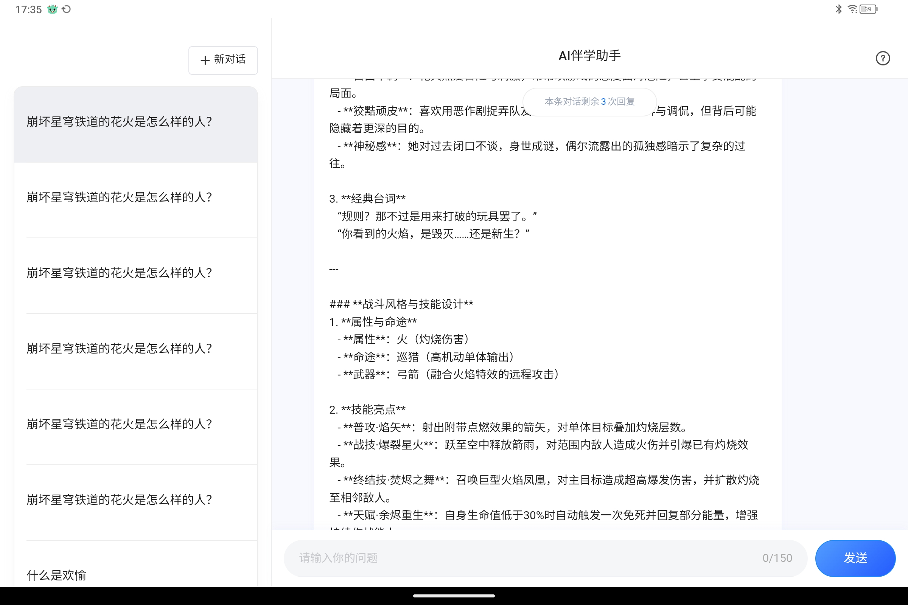Tap the line **武器**：弓箭
This screenshot has height=605, width=908.
point(448,374)
